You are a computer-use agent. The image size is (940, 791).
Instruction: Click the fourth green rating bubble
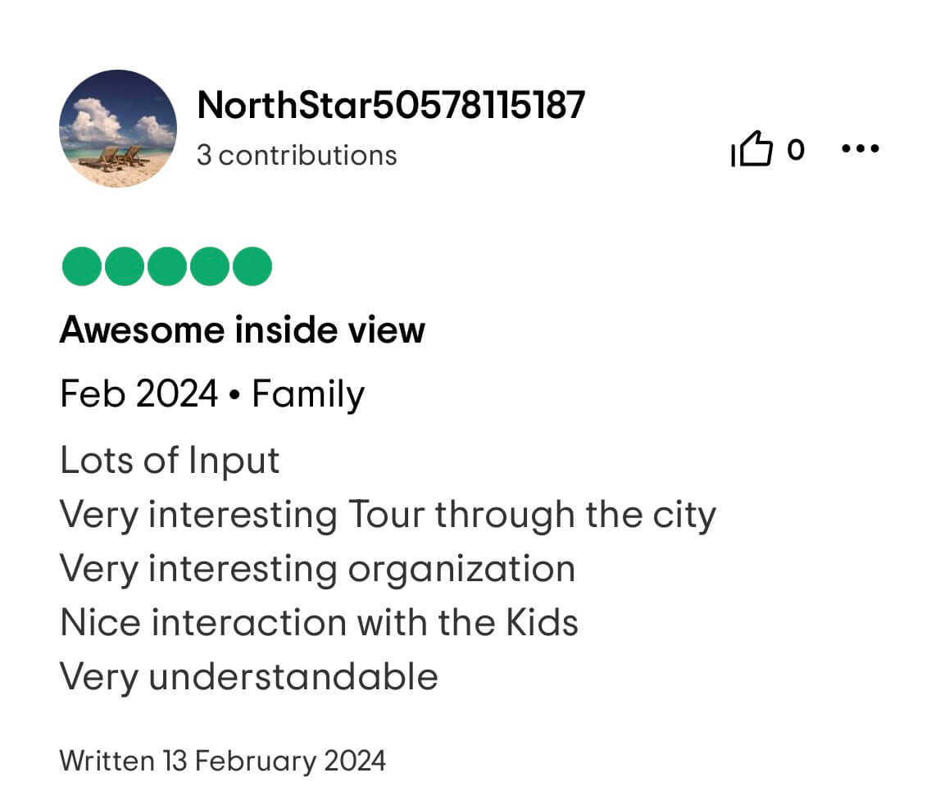208,266
